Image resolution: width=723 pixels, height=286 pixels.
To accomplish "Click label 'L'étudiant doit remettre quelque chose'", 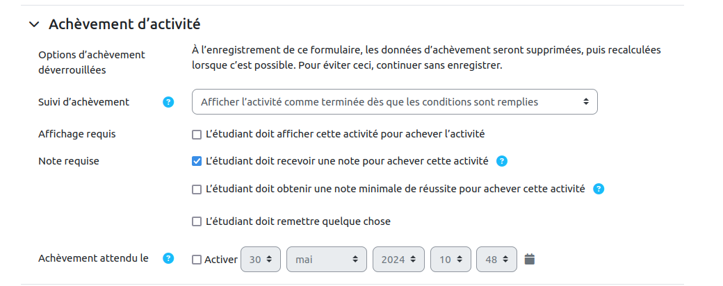I will click(x=299, y=221).
